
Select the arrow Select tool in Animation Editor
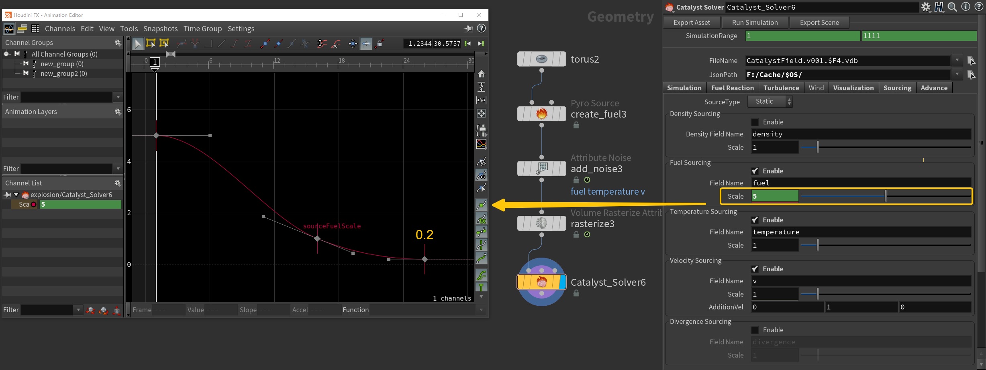coord(138,43)
